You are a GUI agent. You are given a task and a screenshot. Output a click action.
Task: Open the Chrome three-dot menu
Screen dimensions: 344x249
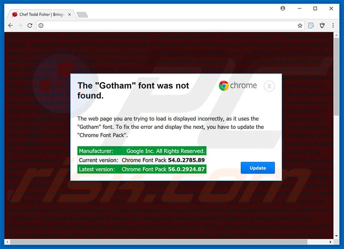point(333,25)
